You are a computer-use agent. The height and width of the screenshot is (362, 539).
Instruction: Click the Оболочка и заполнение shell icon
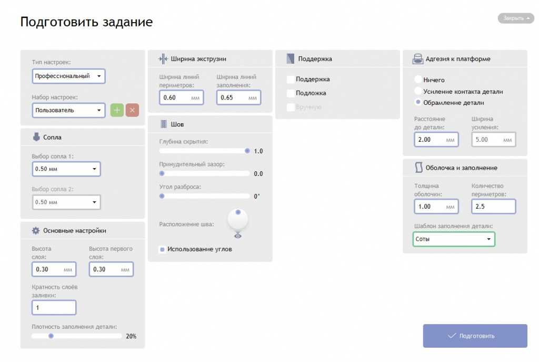(x=418, y=168)
